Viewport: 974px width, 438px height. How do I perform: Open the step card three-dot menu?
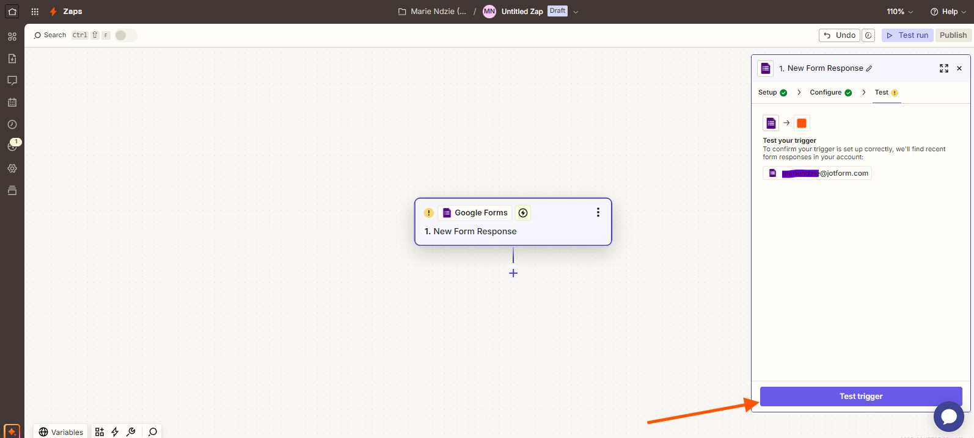[598, 212]
